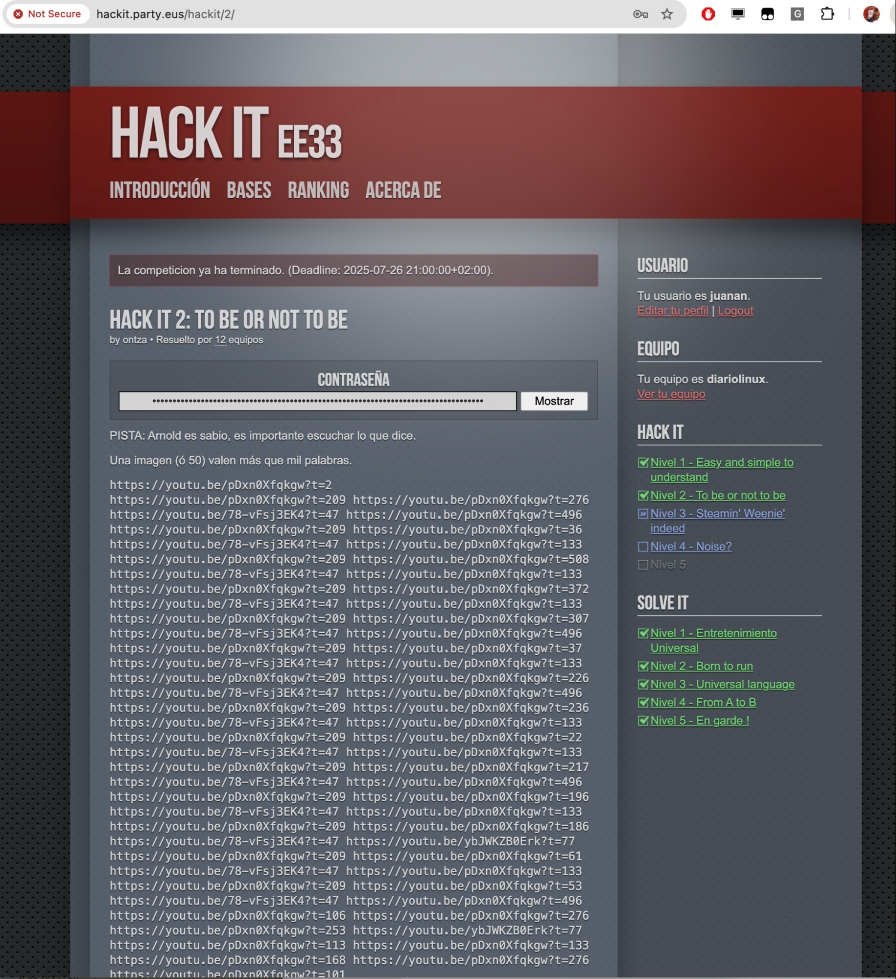The height and width of the screenshot is (979, 896).
Task: Click the gray G extension icon
Action: [x=797, y=14]
